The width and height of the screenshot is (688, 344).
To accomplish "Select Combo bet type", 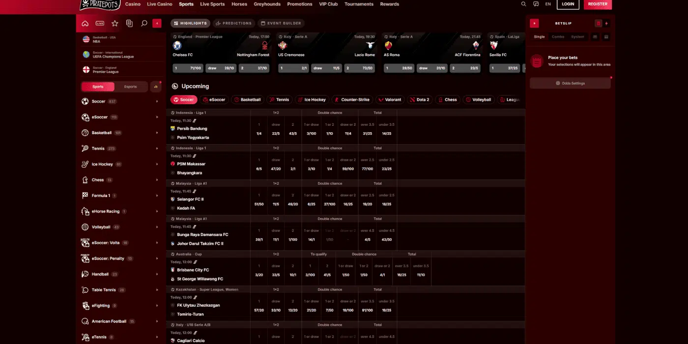I will tap(558, 37).
